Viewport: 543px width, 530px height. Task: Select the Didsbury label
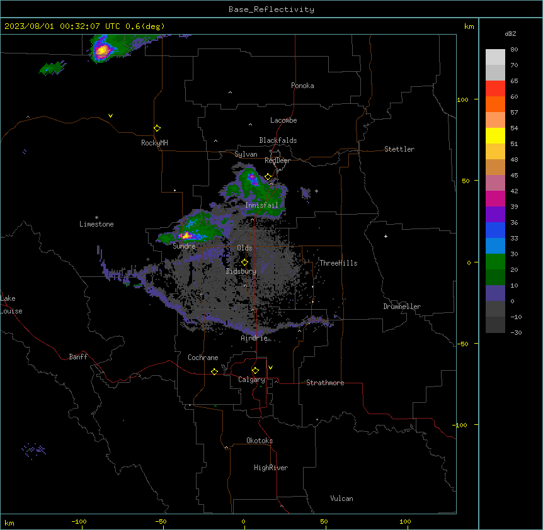click(x=241, y=271)
